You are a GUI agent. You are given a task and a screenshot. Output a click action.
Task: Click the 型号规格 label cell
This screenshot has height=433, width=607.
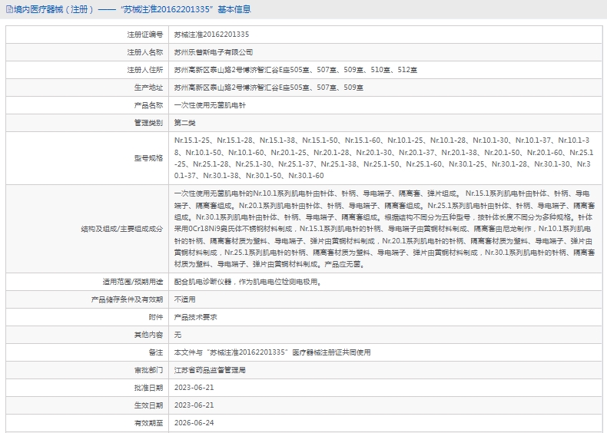149,158
